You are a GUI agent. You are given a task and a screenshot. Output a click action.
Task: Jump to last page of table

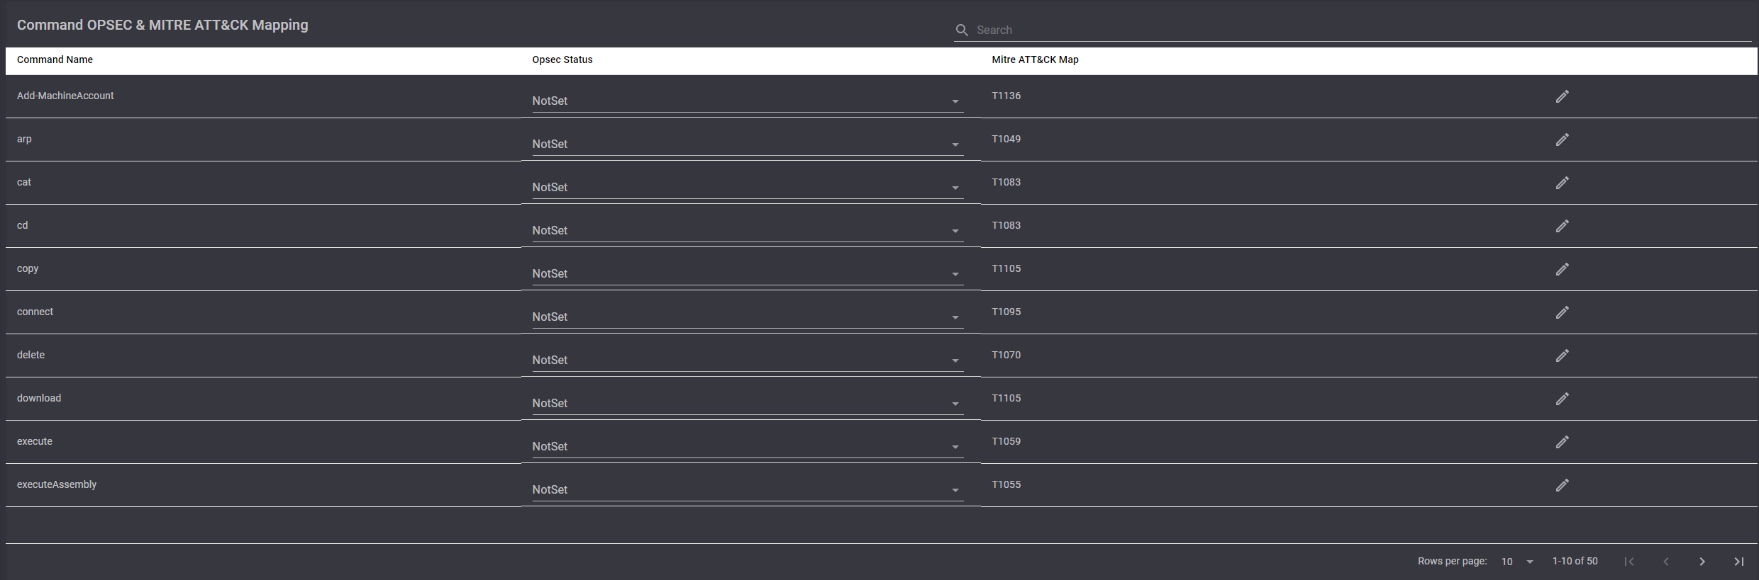pos(1738,562)
